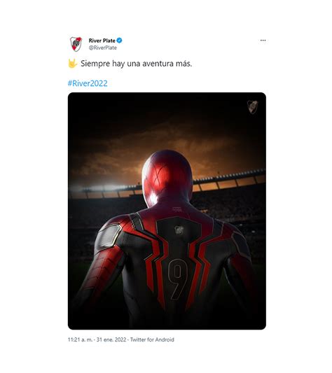
Task: Open the #River2022 hashtag
Action: 88,83
